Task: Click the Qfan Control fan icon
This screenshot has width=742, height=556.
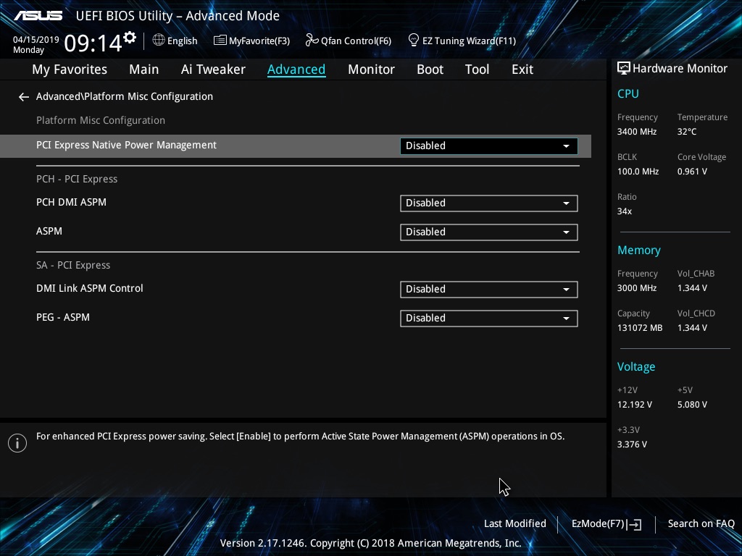Action: click(312, 41)
